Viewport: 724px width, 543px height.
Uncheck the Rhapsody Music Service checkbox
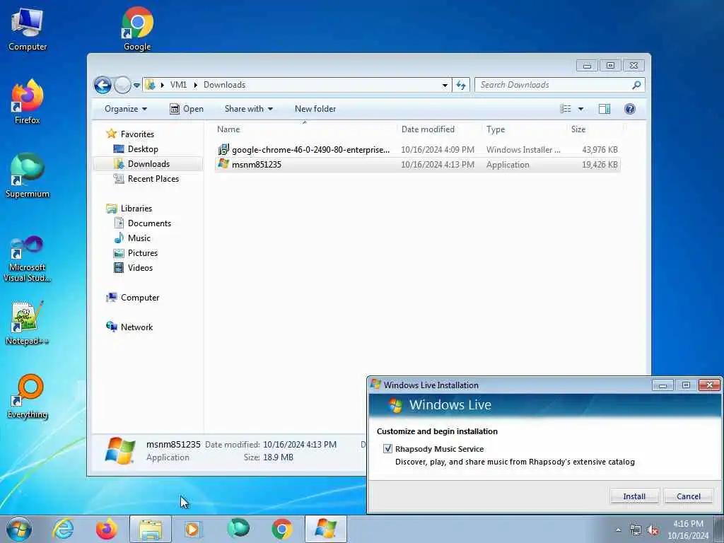387,449
